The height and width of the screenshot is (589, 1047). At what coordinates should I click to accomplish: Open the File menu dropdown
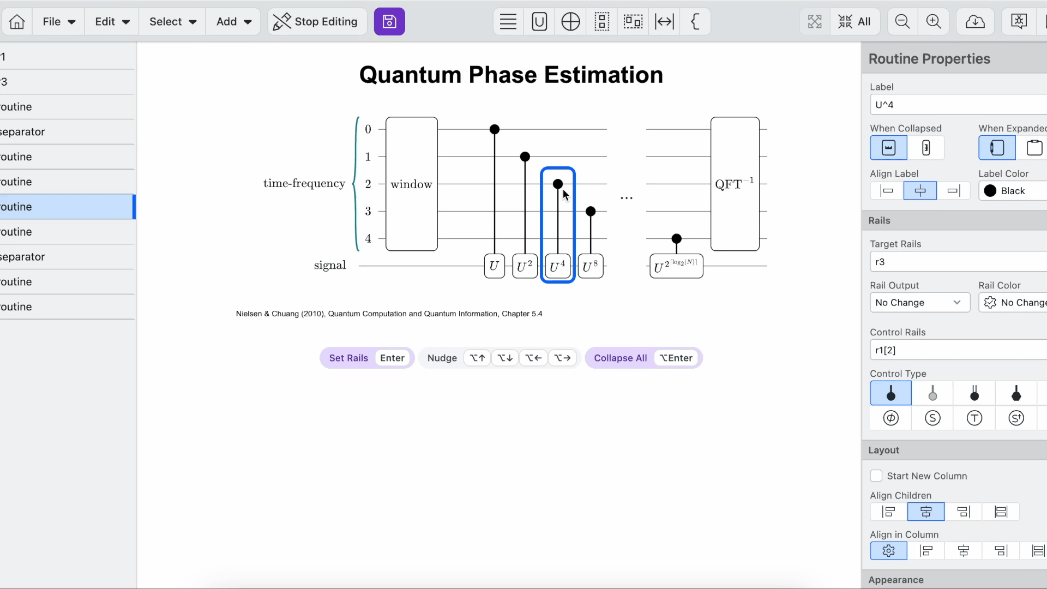(59, 22)
